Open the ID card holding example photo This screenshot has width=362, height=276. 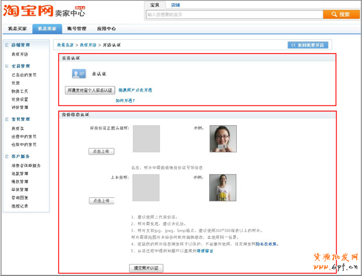click(x=223, y=139)
